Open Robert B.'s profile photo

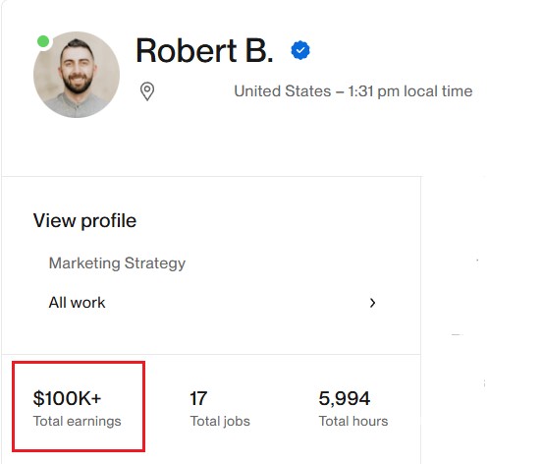click(77, 75)
